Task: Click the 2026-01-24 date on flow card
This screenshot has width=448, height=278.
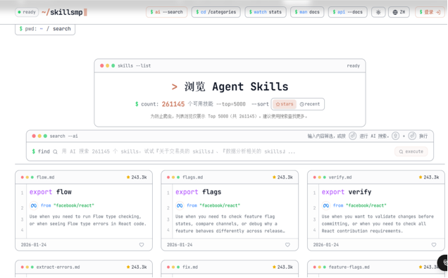Action: pos(34,245)
